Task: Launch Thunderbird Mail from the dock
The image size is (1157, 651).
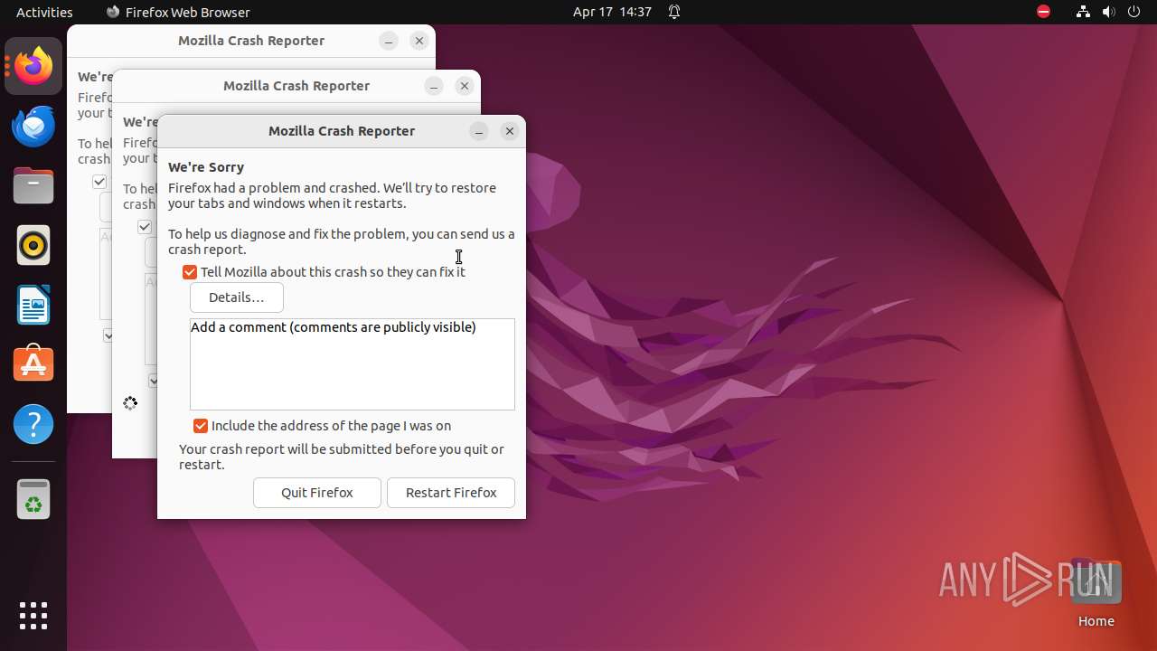Action: pos(33,126)
